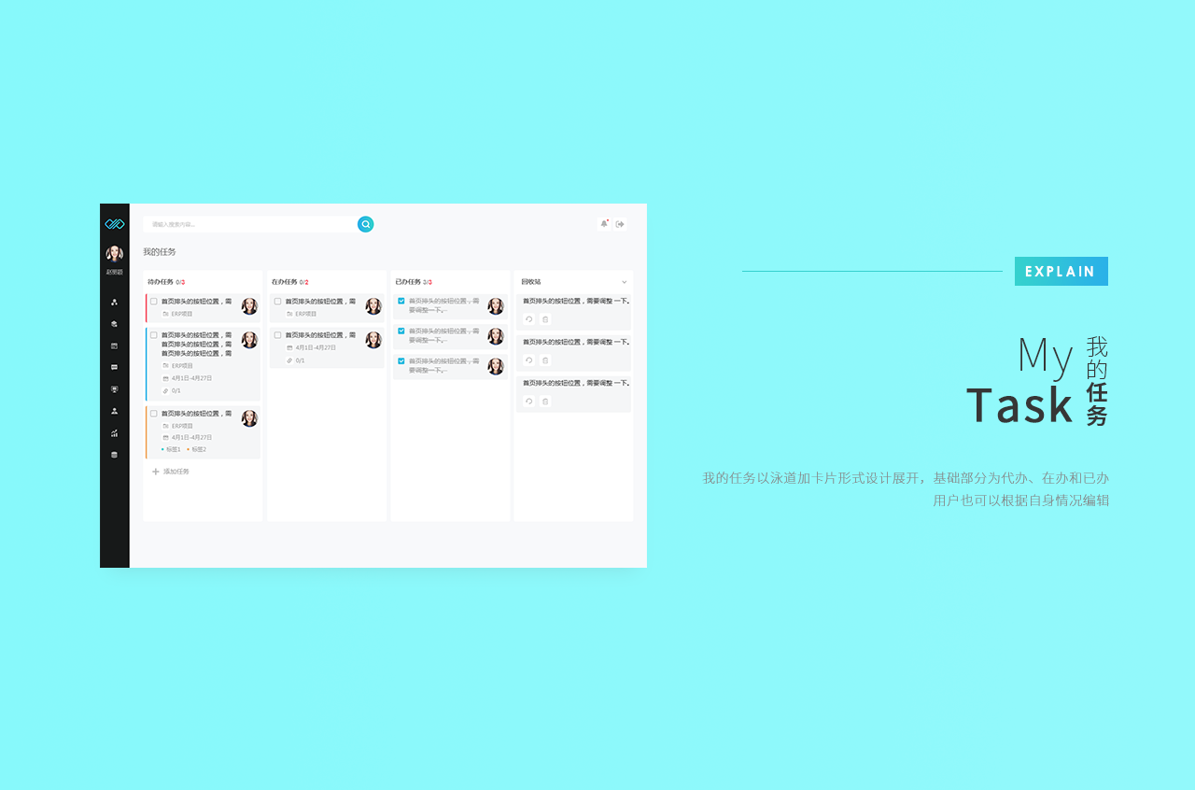
Task: Check the blue-striped three-line task
Action: (154, 335)
